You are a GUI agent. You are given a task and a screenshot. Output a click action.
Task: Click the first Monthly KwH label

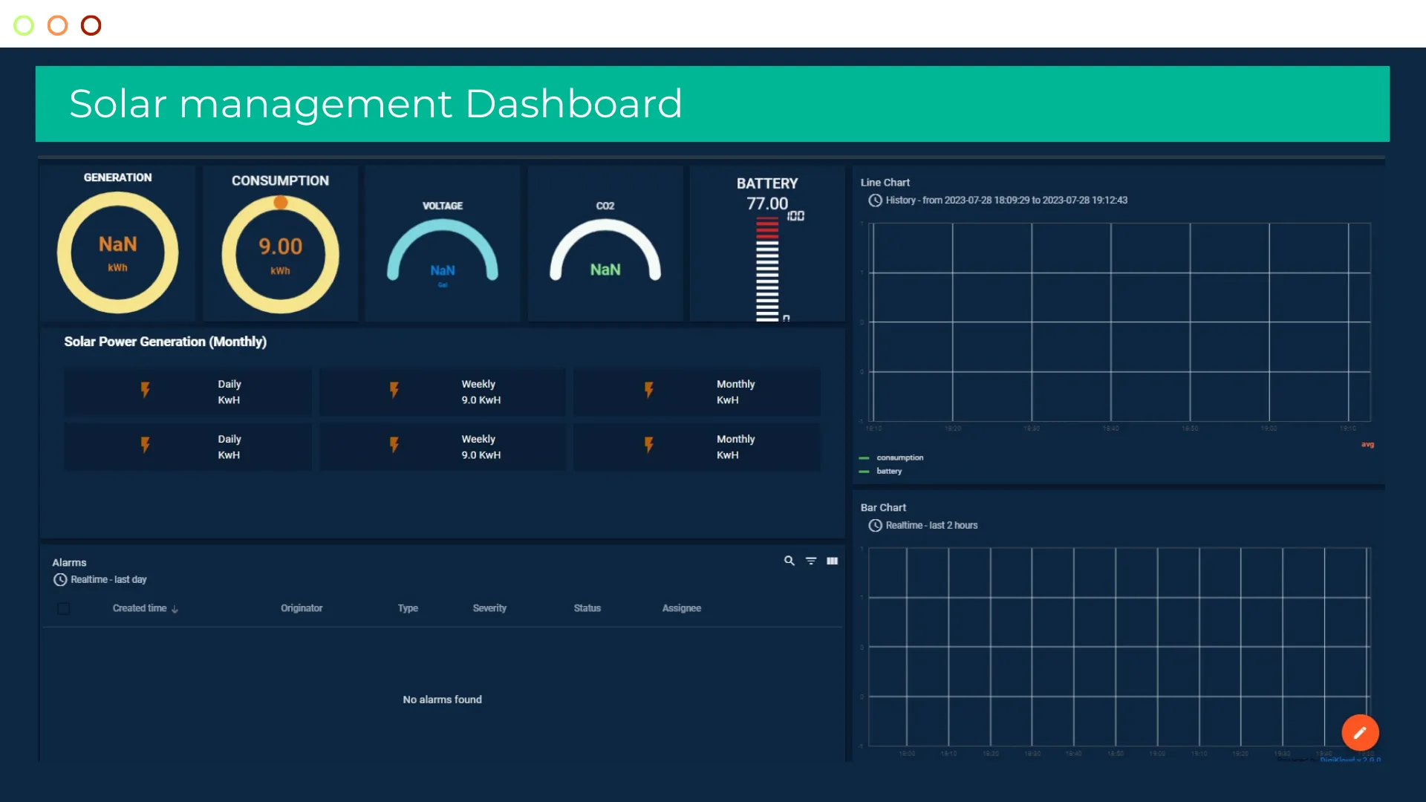(728, 400)
